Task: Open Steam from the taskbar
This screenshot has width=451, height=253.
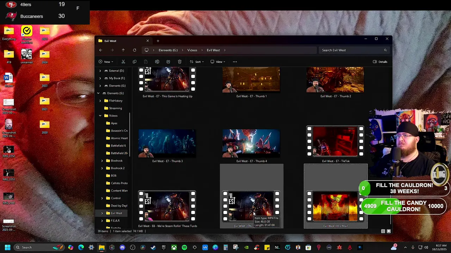Action: coord(153,247)
